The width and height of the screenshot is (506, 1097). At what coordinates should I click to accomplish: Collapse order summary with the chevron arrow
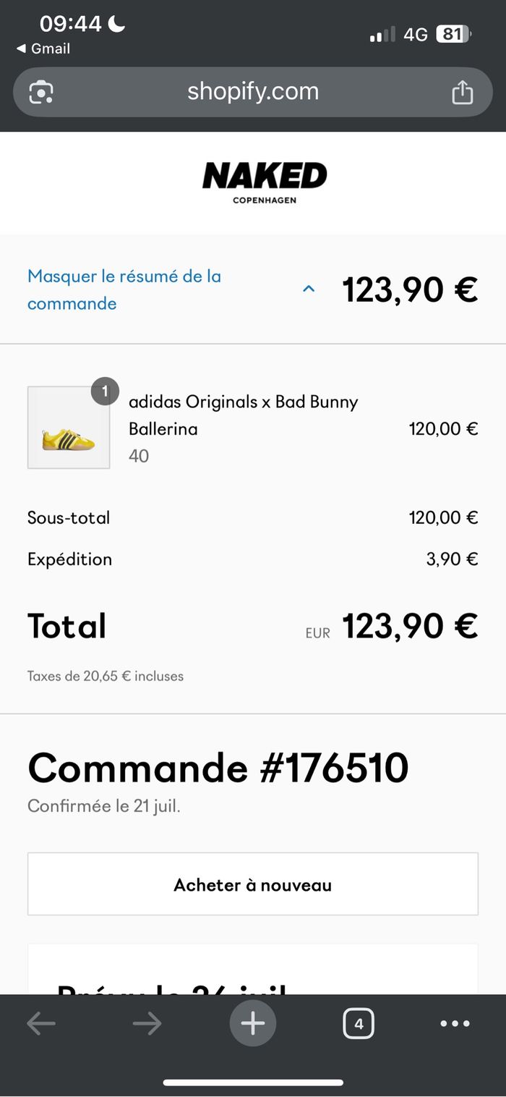309,289
